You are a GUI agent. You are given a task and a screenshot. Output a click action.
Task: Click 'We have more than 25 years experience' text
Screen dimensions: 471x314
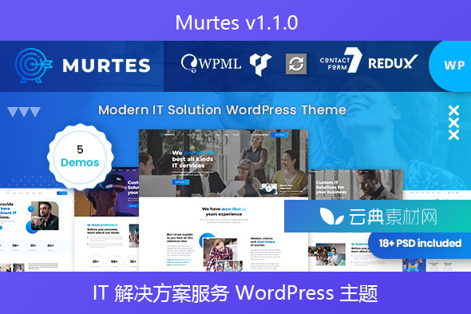tap(224, 211)
